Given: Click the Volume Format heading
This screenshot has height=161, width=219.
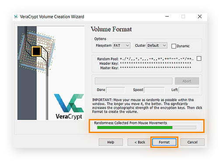Looking at the screenshot, I should 111,29.
